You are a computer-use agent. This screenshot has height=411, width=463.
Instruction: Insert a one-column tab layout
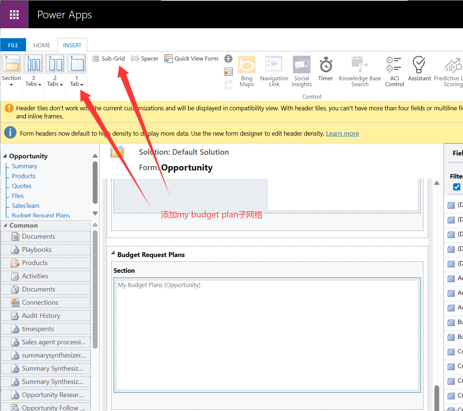(x=77, y=64)
